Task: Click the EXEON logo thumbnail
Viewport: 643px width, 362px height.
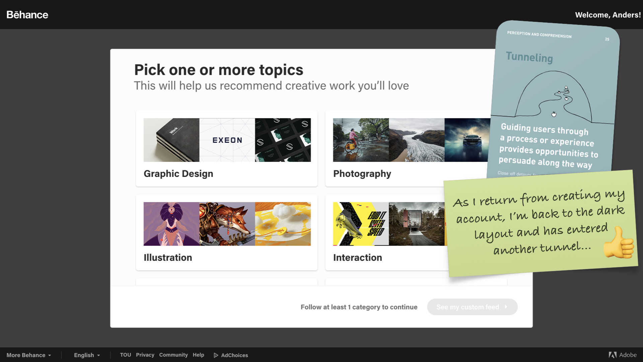Action: (x=227, y=140)
